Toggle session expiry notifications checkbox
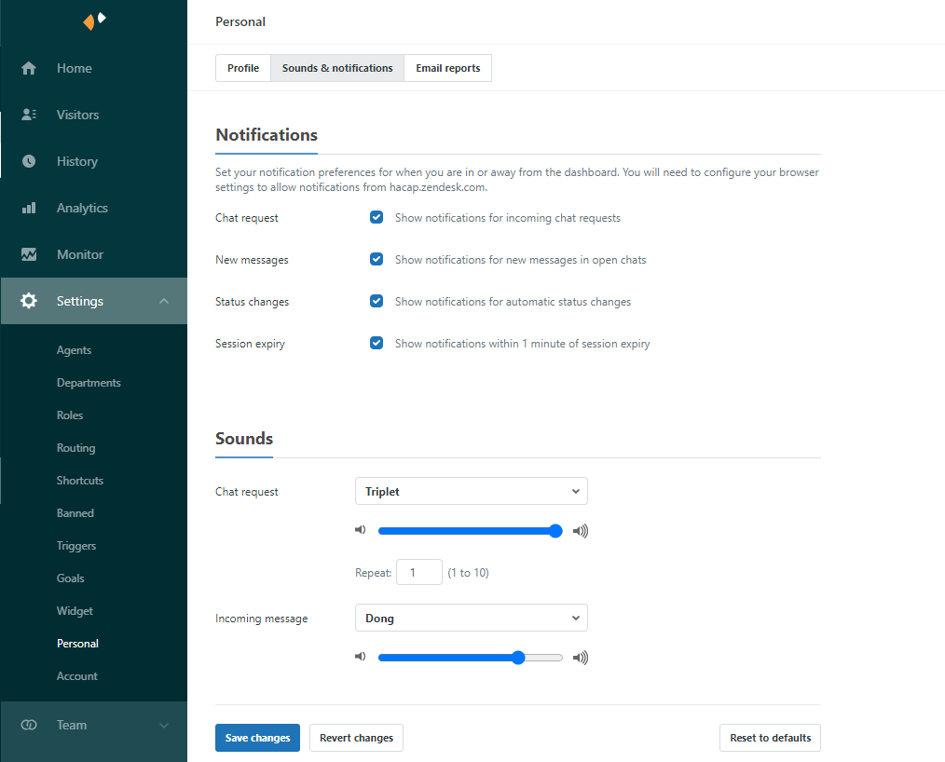The width and height of the screenshot is (945, 762). click(x=377, y=343)
